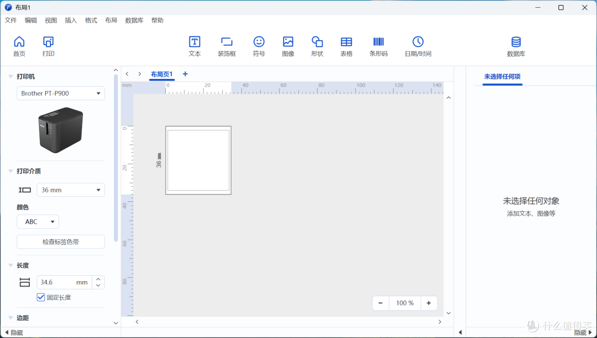Hide the right panel via 隐藏
597x338 pixels.
tap(583, 332)
